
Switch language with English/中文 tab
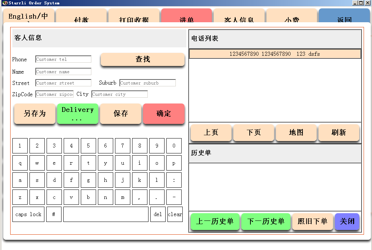[28, 17]
